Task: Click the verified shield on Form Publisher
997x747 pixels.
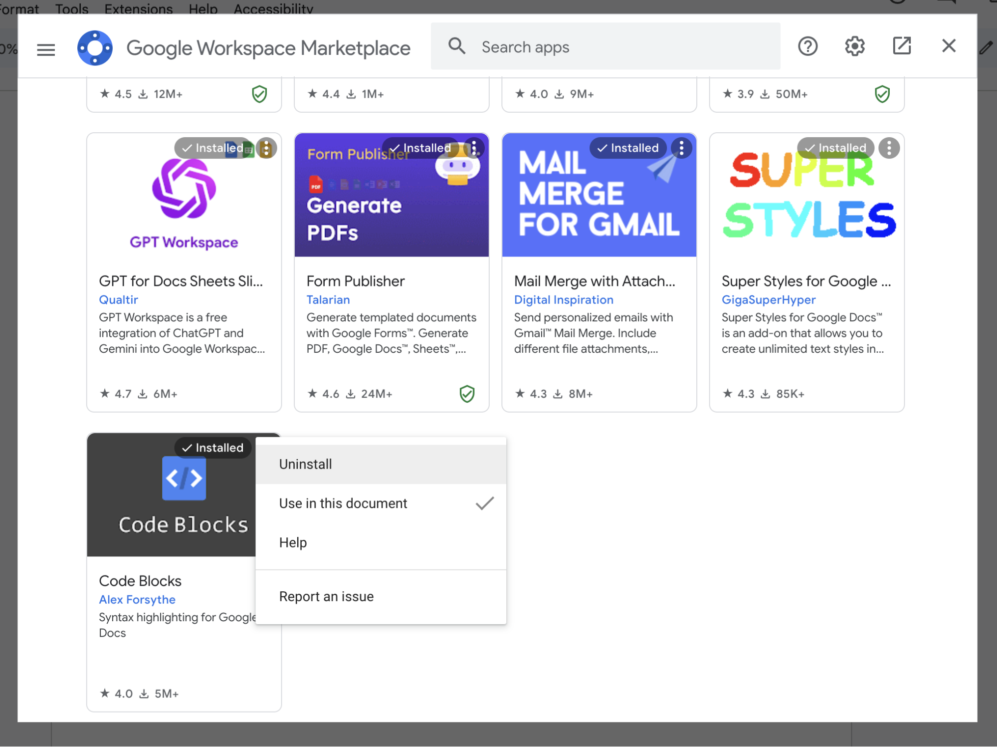Action: pos(467,394)
